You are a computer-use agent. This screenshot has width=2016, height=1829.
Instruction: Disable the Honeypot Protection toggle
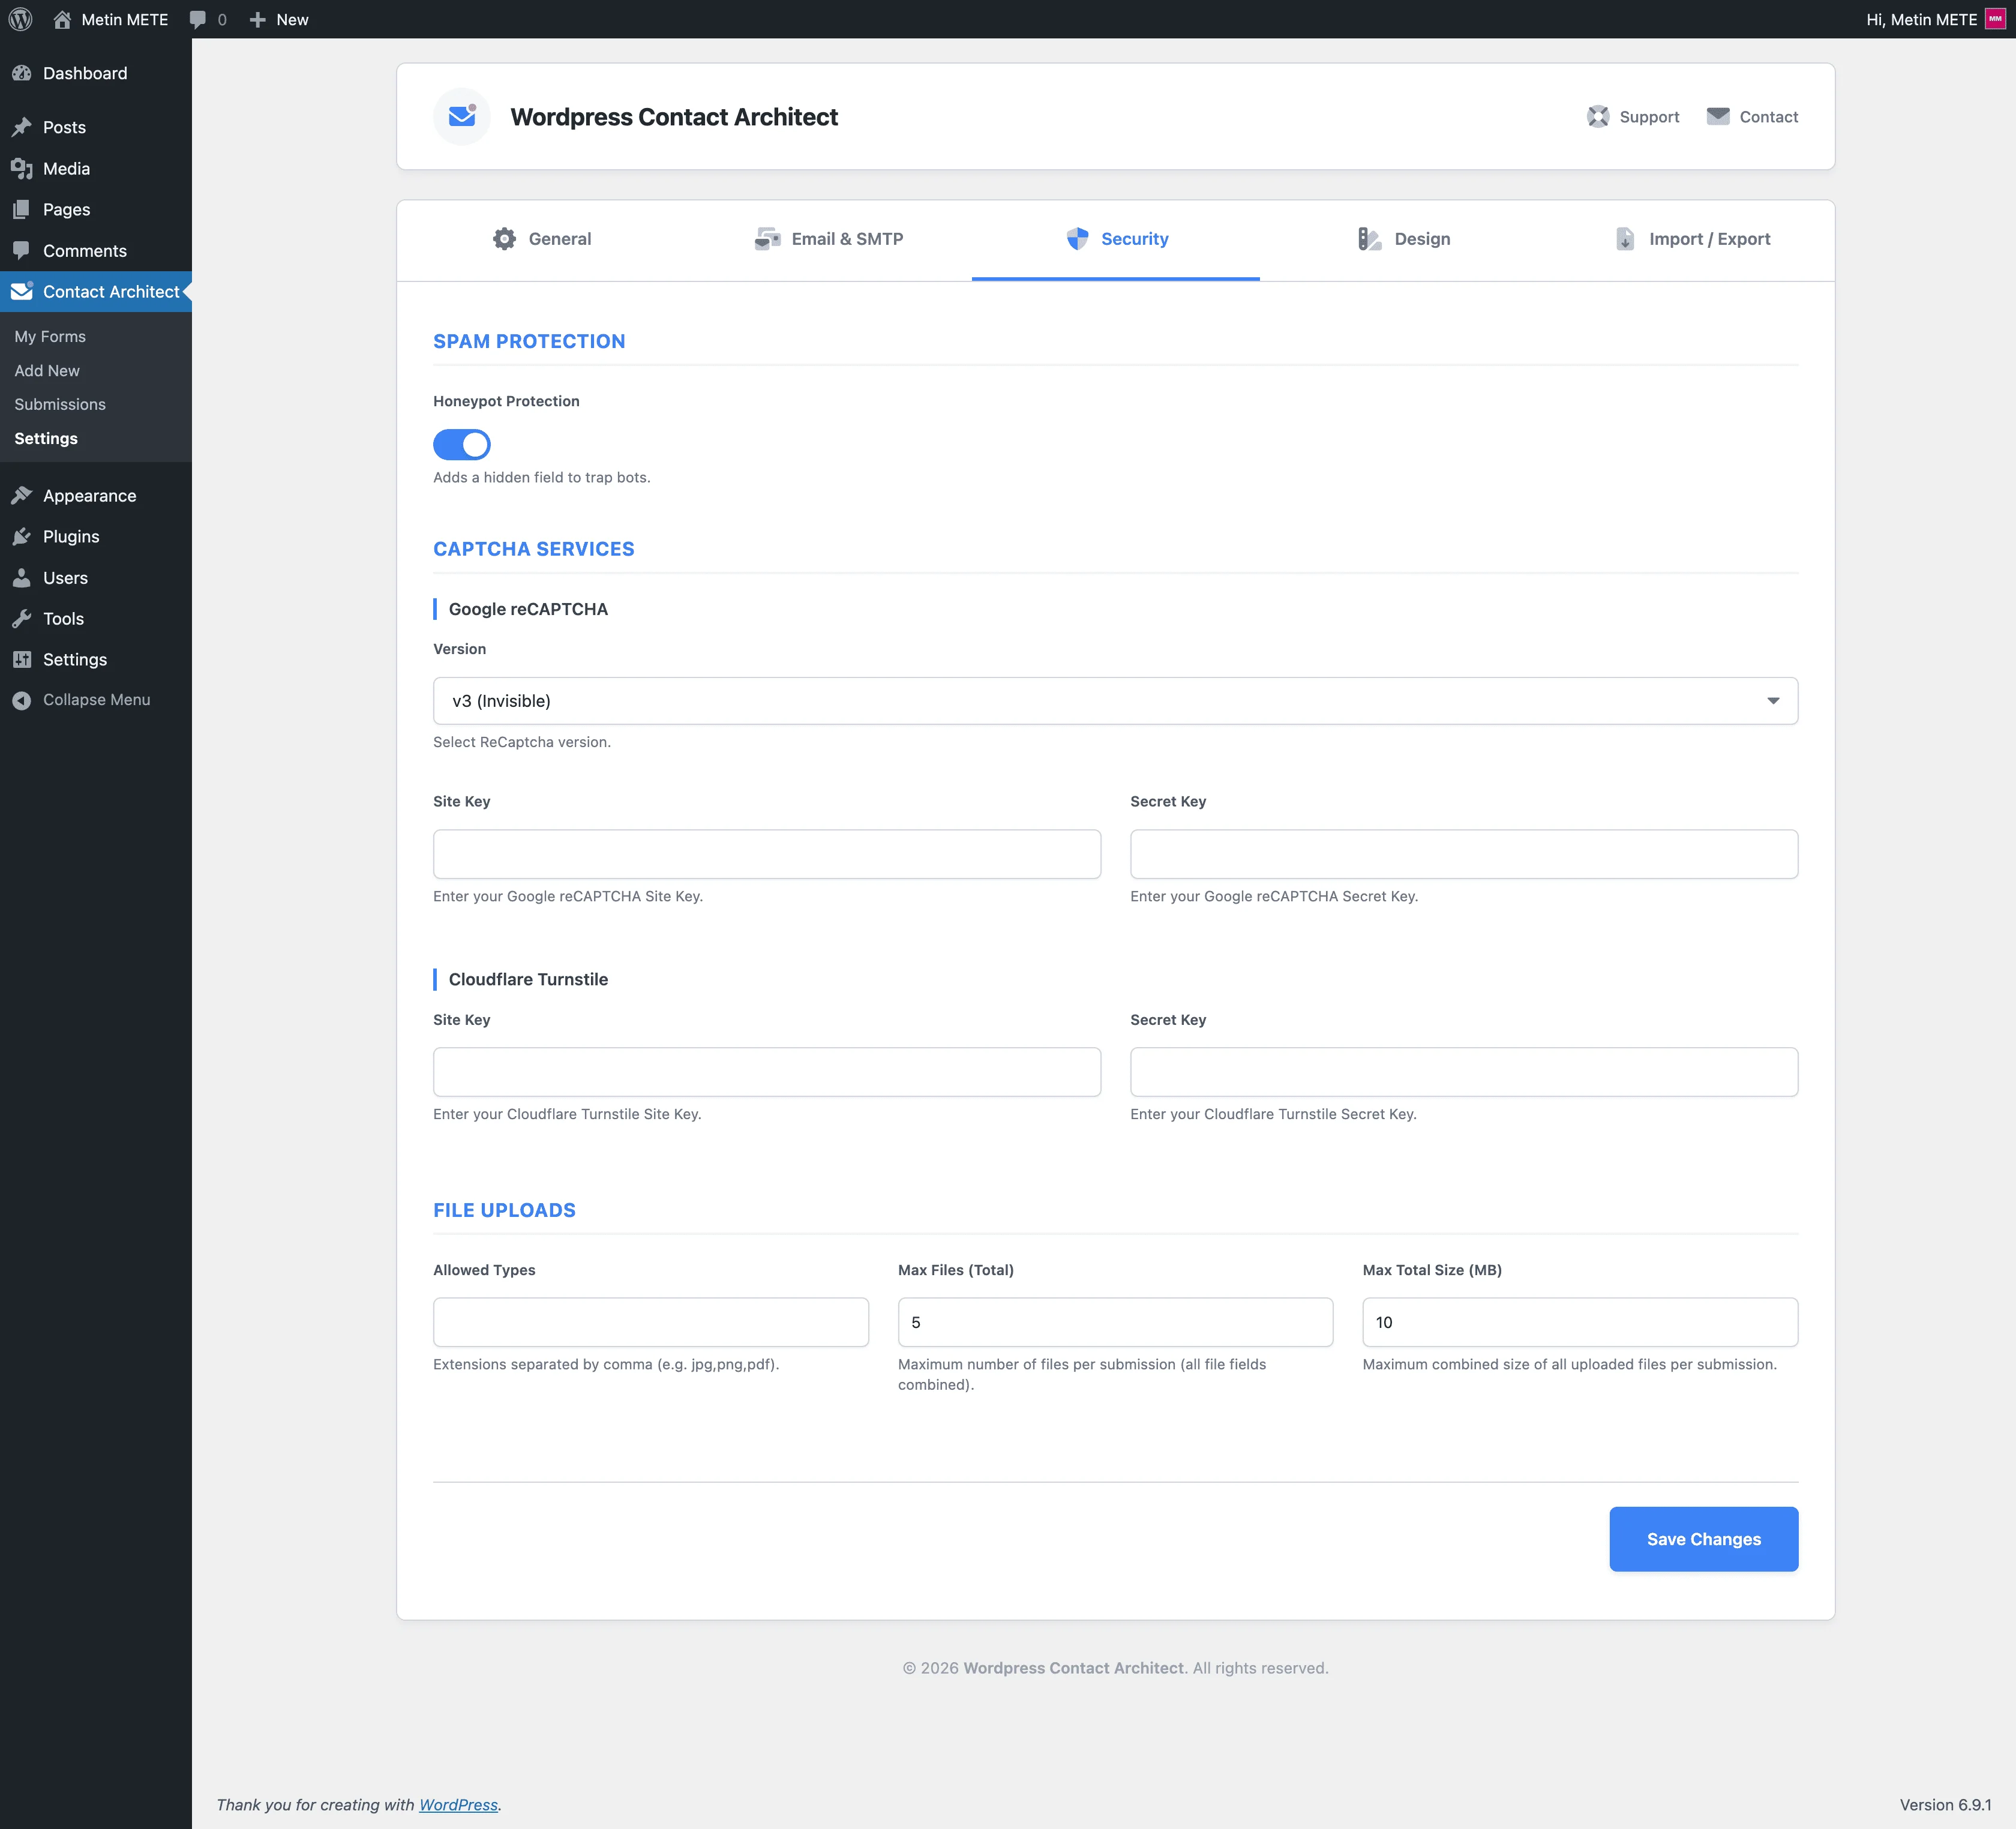(x=461, y=444)
